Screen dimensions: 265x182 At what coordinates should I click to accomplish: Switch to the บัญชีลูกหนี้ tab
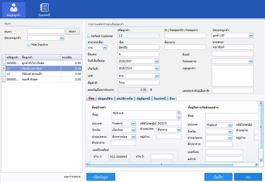click(x=143, y=99)
